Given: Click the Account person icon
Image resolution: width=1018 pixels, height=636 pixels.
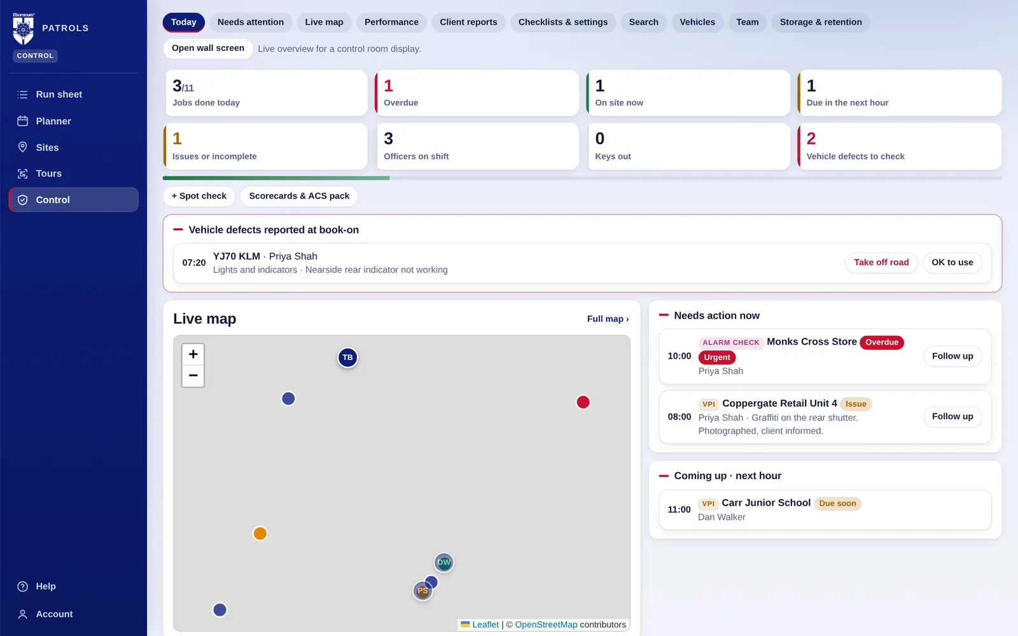Looking at the screenshot, I should coord(23,614).
